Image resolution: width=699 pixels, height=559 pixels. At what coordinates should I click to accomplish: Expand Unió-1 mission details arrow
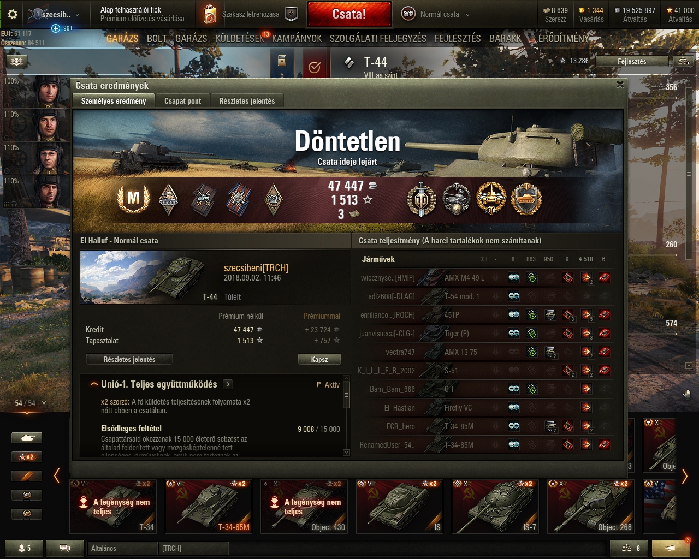click(228, 384)
